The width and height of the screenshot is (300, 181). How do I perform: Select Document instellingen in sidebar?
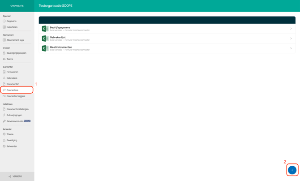pyautogui.click(x=17, y=109)
